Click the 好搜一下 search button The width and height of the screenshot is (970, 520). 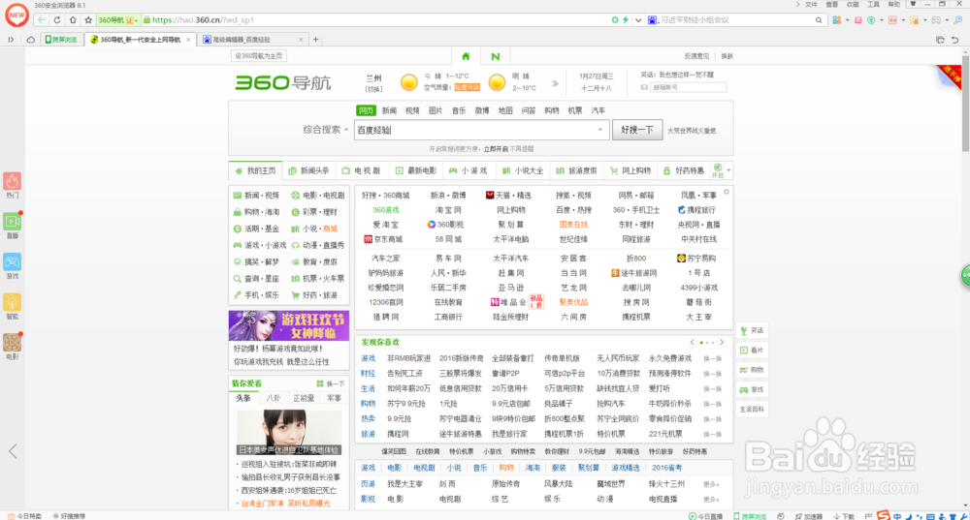637,130
